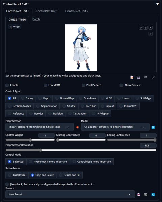
Task: Open the Preprocessor dropdown
Action: 39,127
